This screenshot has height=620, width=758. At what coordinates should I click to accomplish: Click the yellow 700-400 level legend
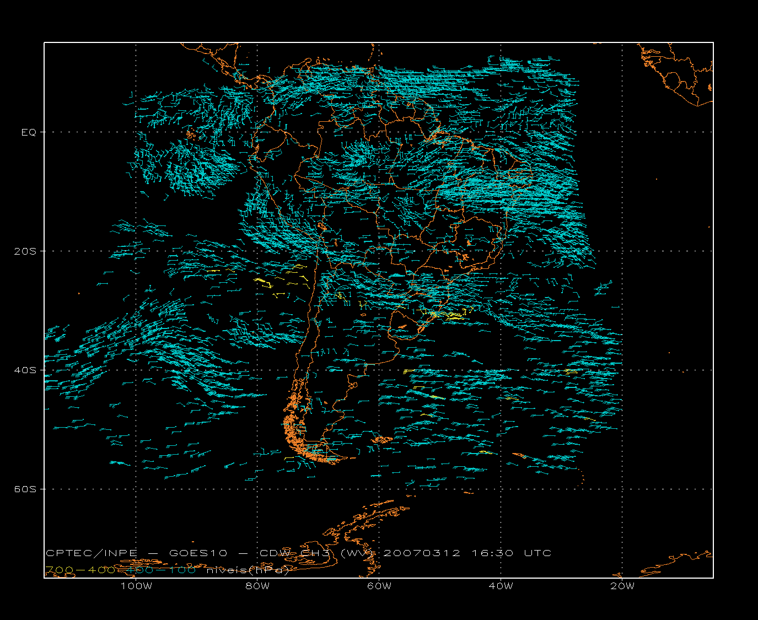pyautogui.click(x=80, y=570)
